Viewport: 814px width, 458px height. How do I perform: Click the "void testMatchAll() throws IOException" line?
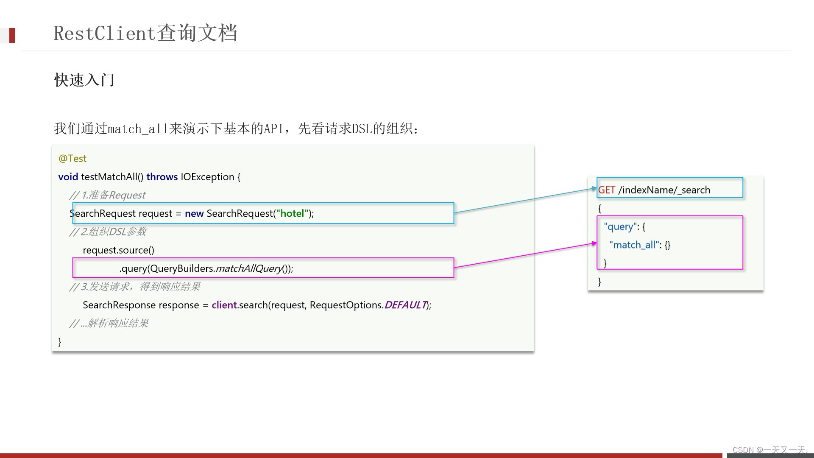pos(149,177)
